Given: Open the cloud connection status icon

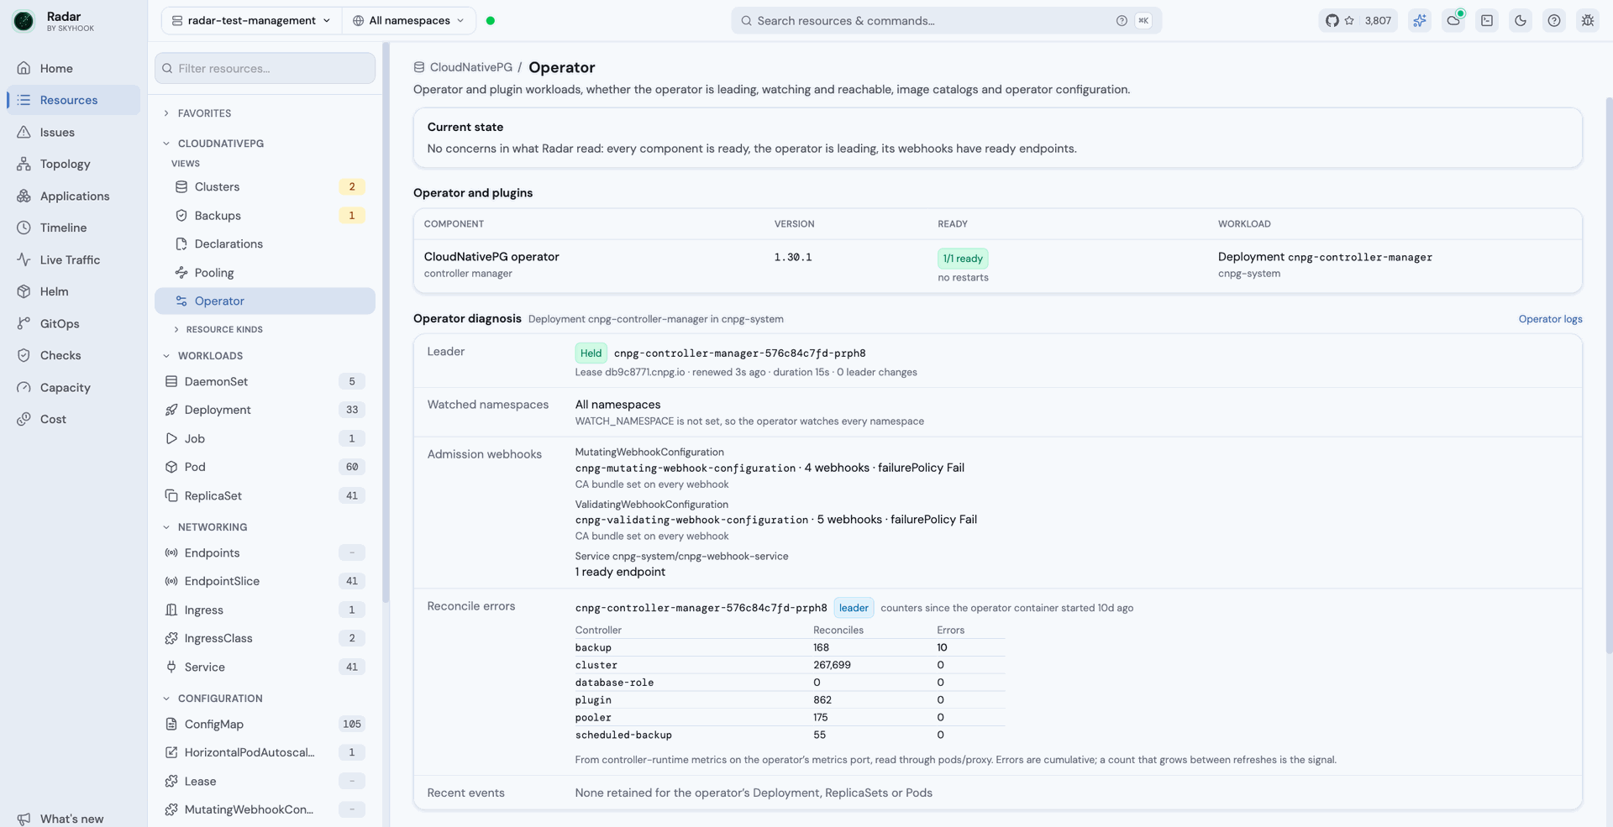Looking at the screenshot, I should 1453,20.
